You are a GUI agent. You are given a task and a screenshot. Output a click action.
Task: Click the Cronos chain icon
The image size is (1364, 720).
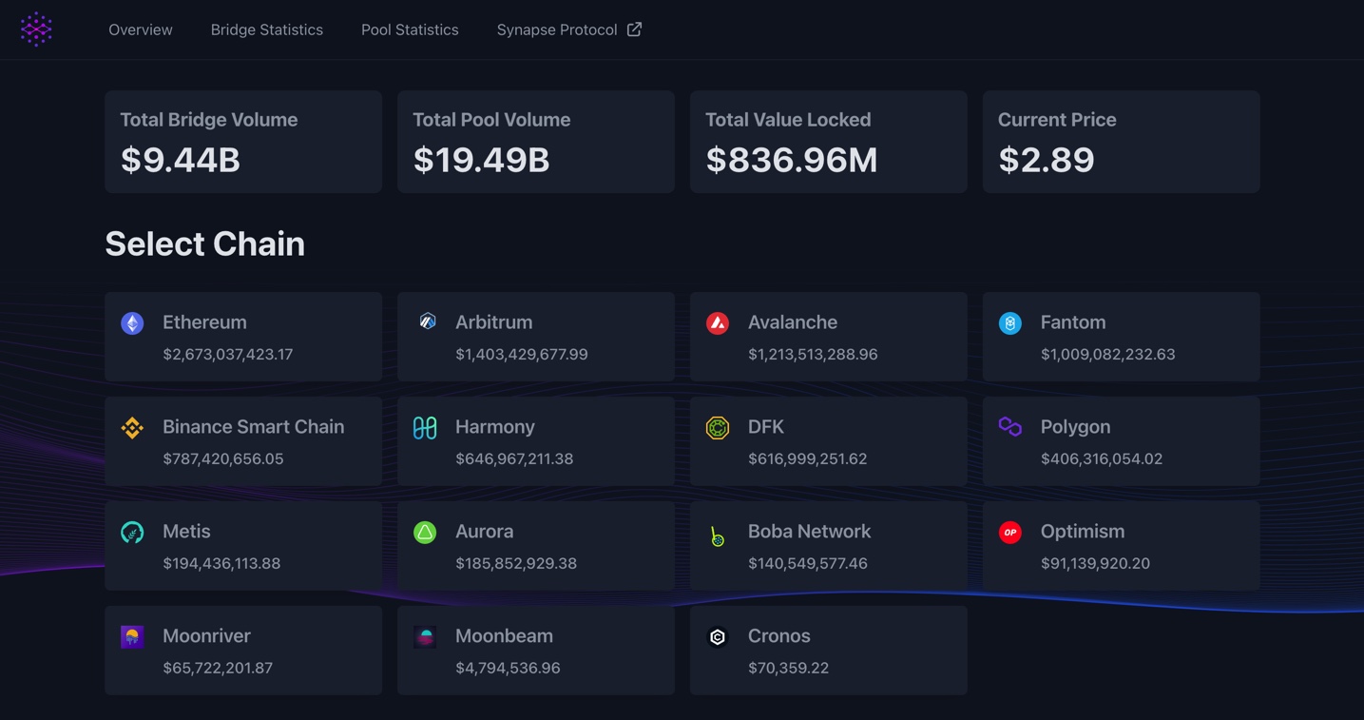click(x=718, y=637)
